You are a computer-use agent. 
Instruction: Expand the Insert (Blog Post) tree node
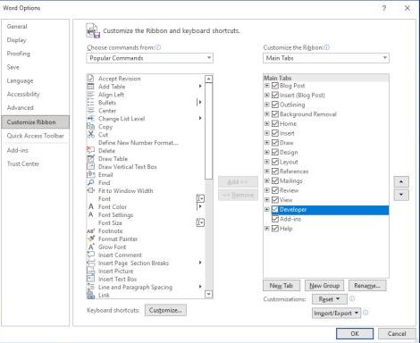click(267, 96)
